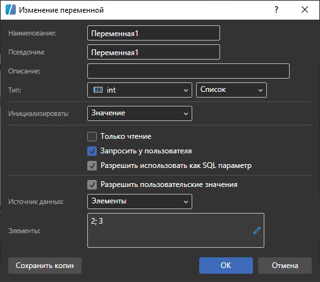Click the Сохранить копию button
Viewport: 320px width, 282px height.
click(45, 266)
